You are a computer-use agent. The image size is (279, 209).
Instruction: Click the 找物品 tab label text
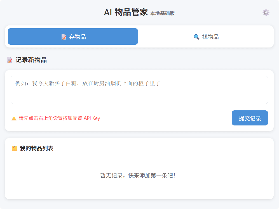210,37
